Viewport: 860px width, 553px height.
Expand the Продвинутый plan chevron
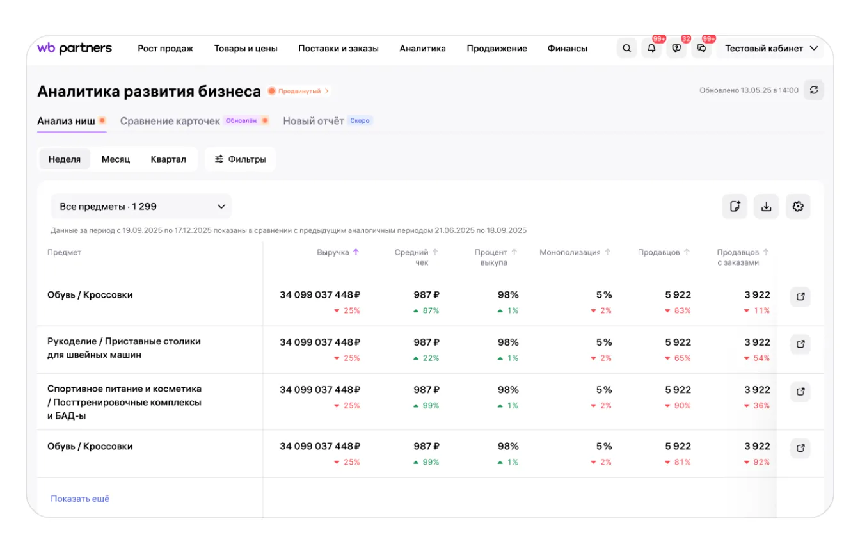click(327, 92)
